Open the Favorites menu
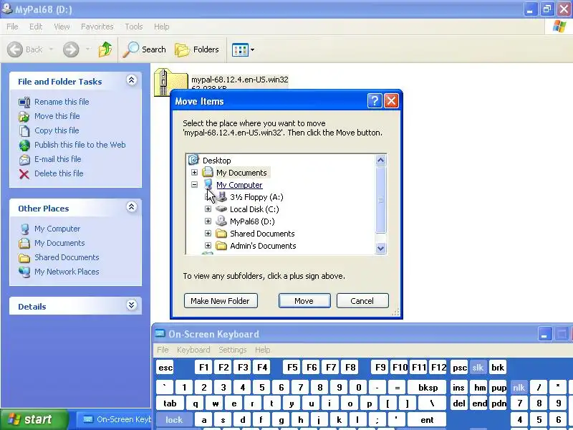The image size is (573, 430). pyautogui.click(x=97, y=27)
